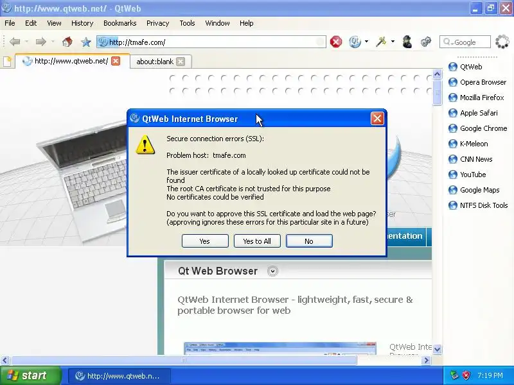Reject the certificate with No button
The image size is (514, 385).
click(309, 241)
